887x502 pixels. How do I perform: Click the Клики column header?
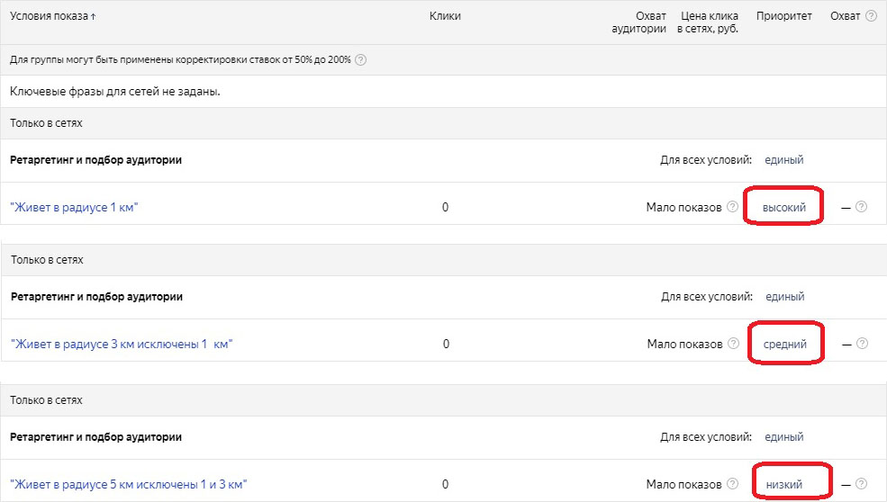445,16
